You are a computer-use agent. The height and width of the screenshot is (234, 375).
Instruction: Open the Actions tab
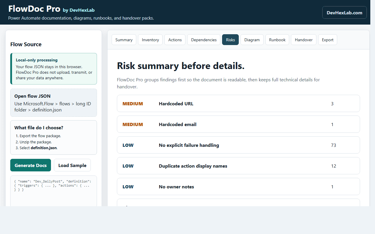click(175, 40)
